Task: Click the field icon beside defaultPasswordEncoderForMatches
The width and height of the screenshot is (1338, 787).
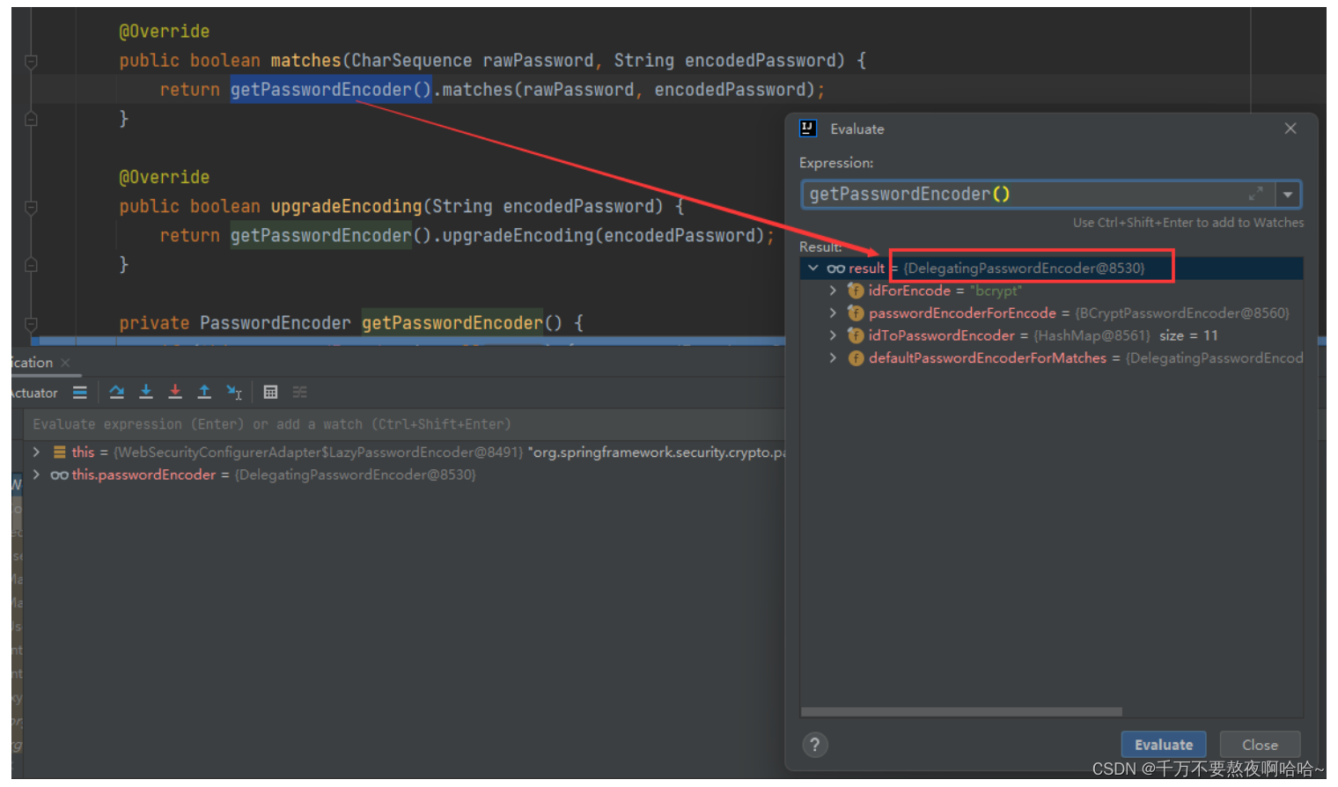Action: pyautogui.click(x=855, y=358)
